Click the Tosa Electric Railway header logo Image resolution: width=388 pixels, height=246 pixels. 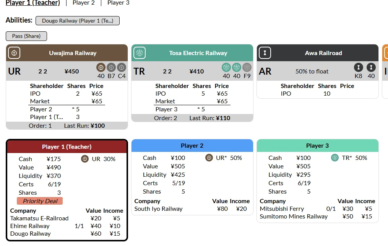140,53
